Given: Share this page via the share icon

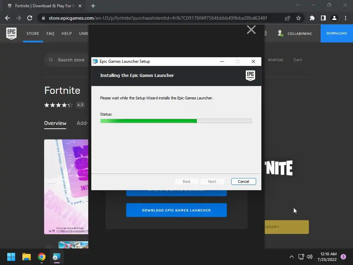Looking at the screenshot, I should (288, 18).
